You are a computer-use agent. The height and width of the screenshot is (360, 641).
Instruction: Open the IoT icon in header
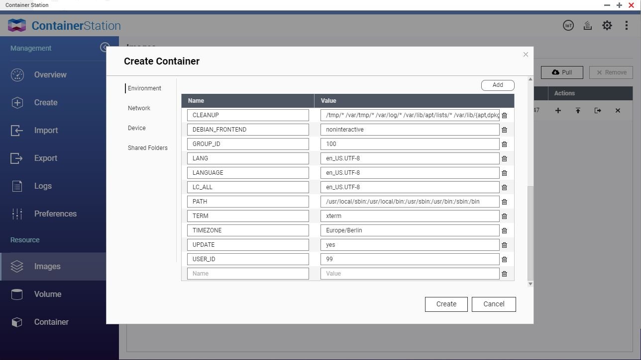(x=568, y=25)
